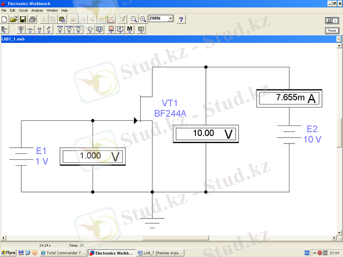The width and height of the screenshot is (343, 257).
Task: Open the Analysis menu
Action: click(x=37, y=10)
